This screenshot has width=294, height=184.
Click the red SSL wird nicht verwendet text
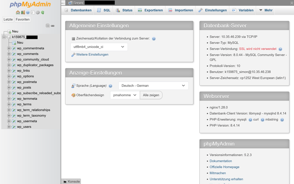point(258,49)
